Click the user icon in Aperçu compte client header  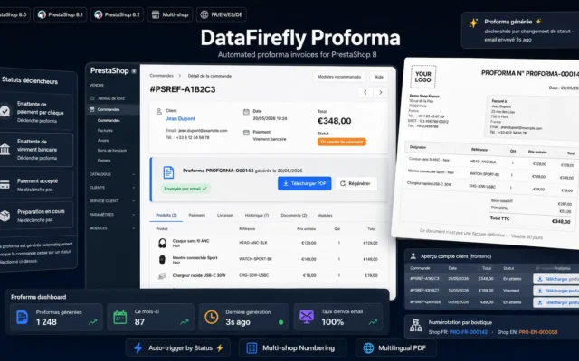[413, 255]
